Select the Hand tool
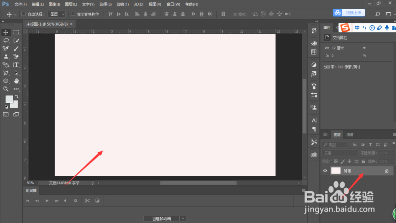The image size is (396, 223). click(x=16, y=81)
